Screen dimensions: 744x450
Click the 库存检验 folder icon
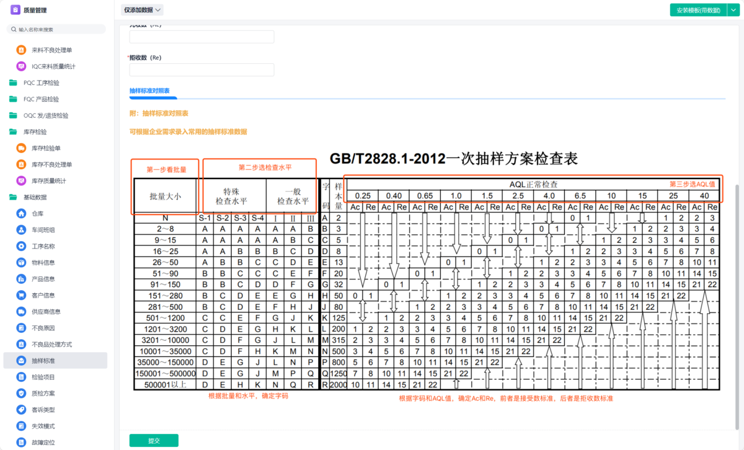point(13,131)
